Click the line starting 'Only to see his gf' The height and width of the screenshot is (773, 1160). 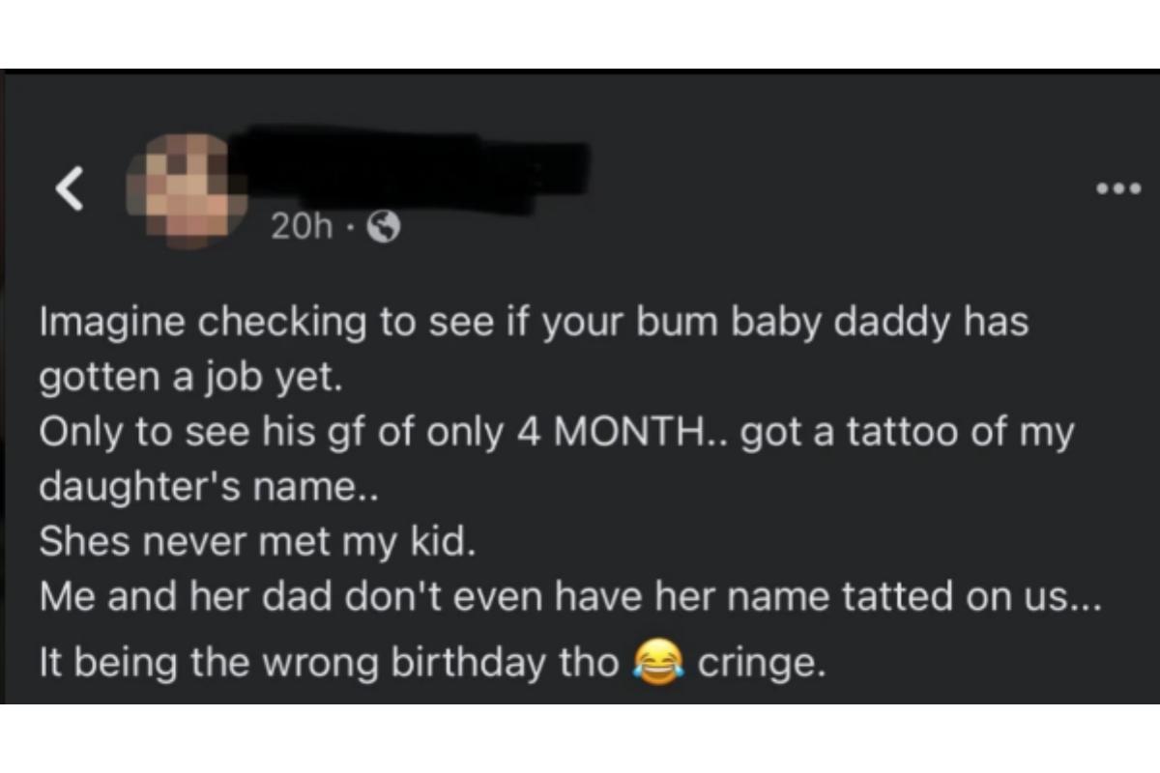tap(557, 434)
